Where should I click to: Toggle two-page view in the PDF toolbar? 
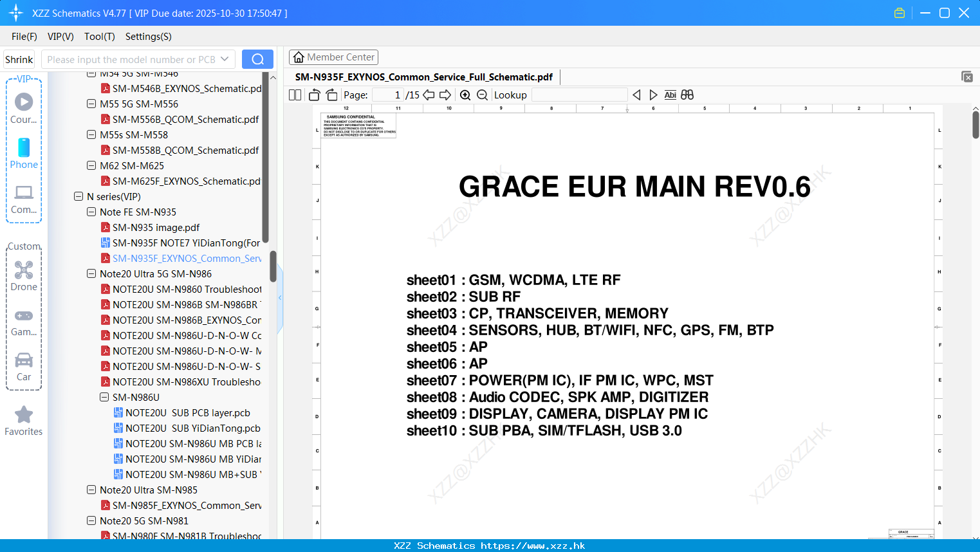click(x=295, y=95)
